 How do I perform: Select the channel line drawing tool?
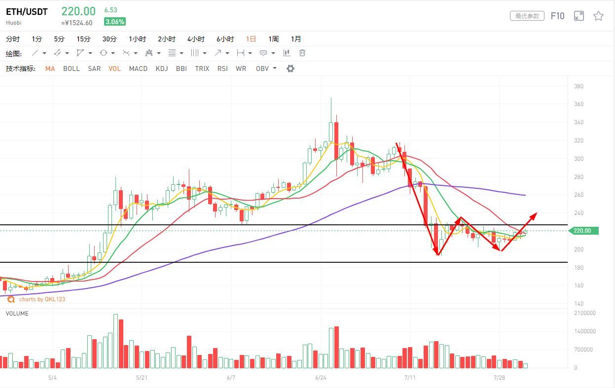57,53
